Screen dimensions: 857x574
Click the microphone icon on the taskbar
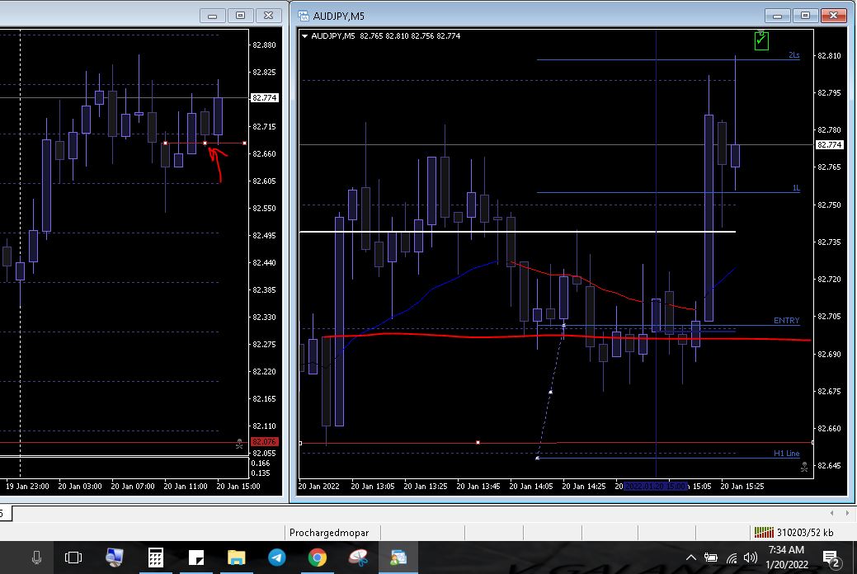36,558
